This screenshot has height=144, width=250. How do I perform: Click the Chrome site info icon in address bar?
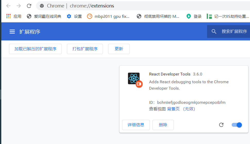tap(42, 6)
